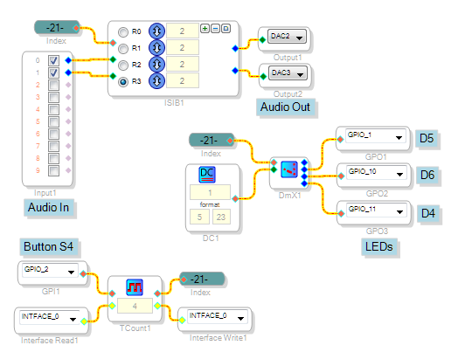The image size is (458, 352).
Task: Click yellow input pin of Interface Write1
Action: (x=183, y=321)
